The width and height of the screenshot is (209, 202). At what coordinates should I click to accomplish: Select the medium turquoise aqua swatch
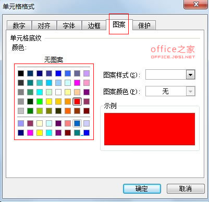tap(40, 83)
